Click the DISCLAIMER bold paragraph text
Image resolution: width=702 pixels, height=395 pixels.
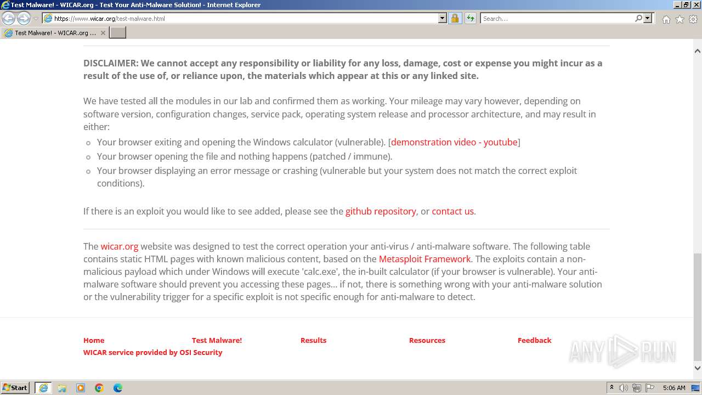coord(343,69)
